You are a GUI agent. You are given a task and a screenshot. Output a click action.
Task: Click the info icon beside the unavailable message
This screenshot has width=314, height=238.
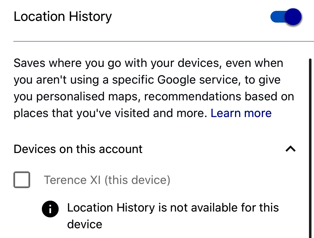[50, 209]
